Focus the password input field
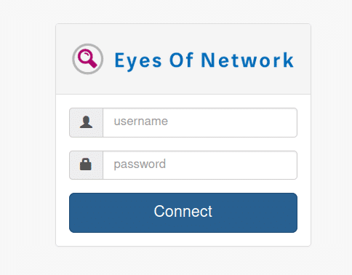This screenshot has width=352, height=275. (200, 165)
